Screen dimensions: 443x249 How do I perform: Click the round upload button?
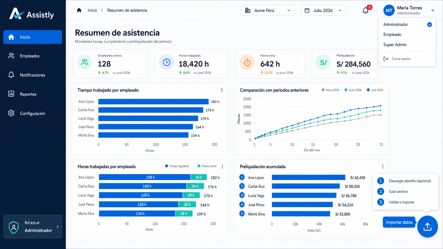(427, 227)
